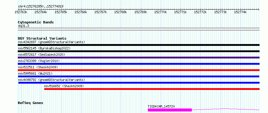
Task: Click the 152764k ruler position
Action: tap(41, 12)
